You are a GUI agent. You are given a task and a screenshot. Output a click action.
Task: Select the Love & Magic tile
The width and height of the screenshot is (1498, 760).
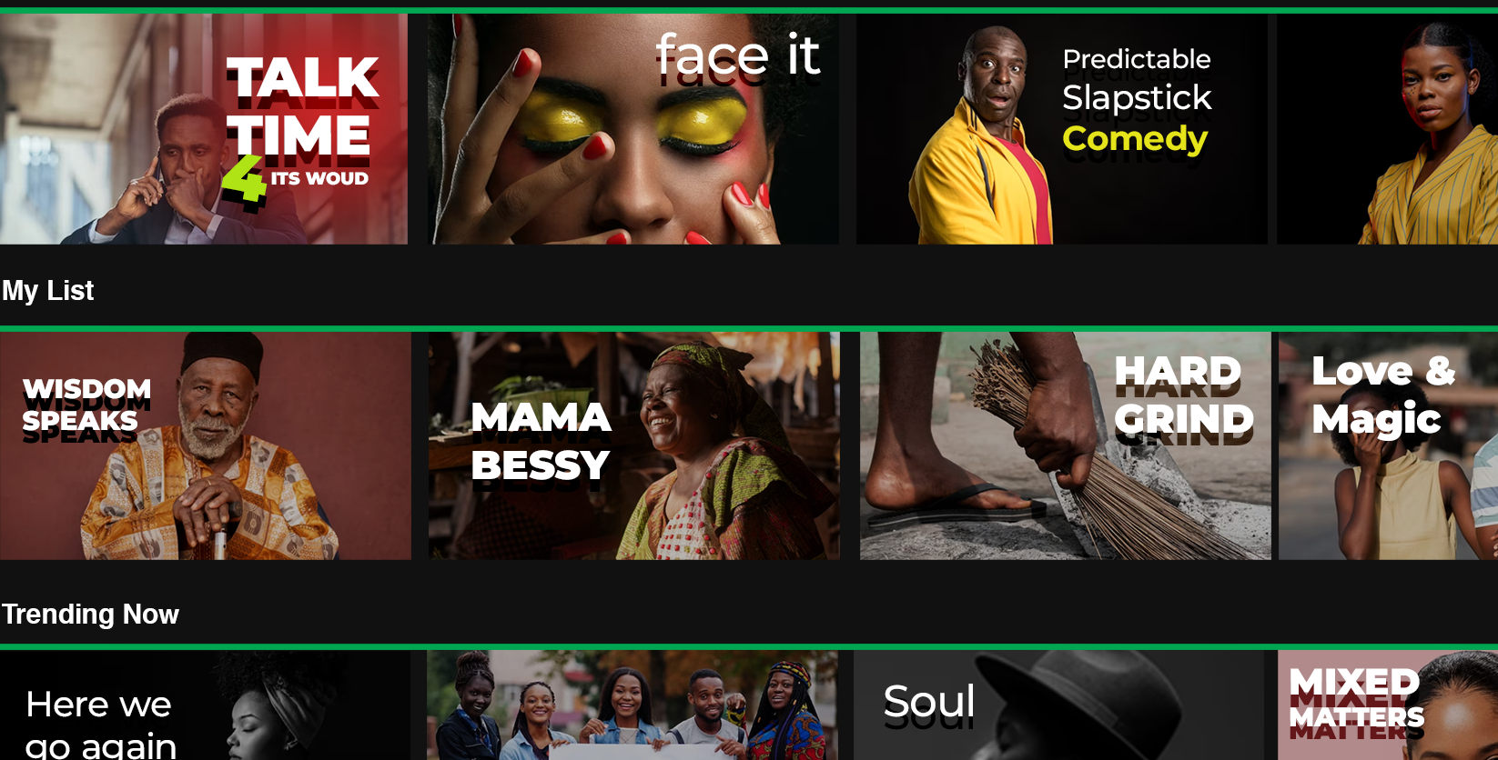1388,445
